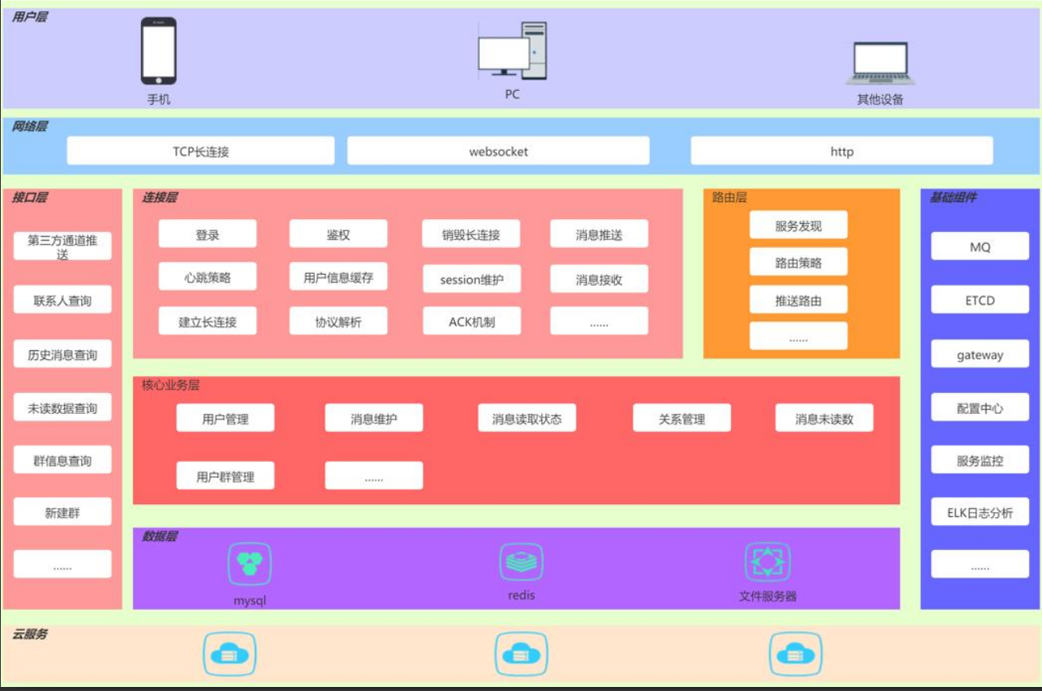Click the 核心业务层 layer label

click(171, 385)
